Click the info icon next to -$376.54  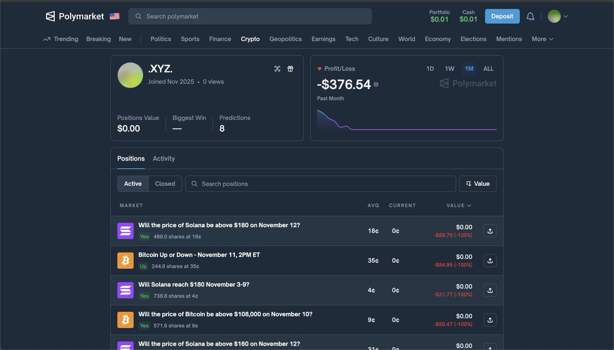[376, 84]
